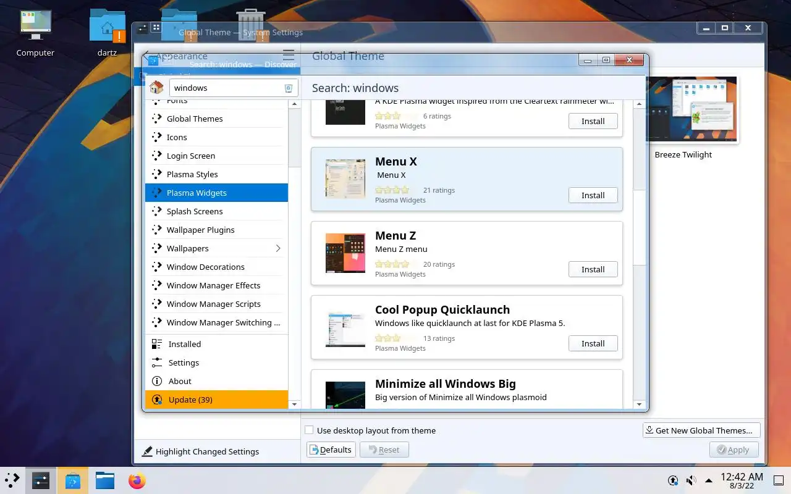
Task: Click the show desktop icon
Action: 779,480
